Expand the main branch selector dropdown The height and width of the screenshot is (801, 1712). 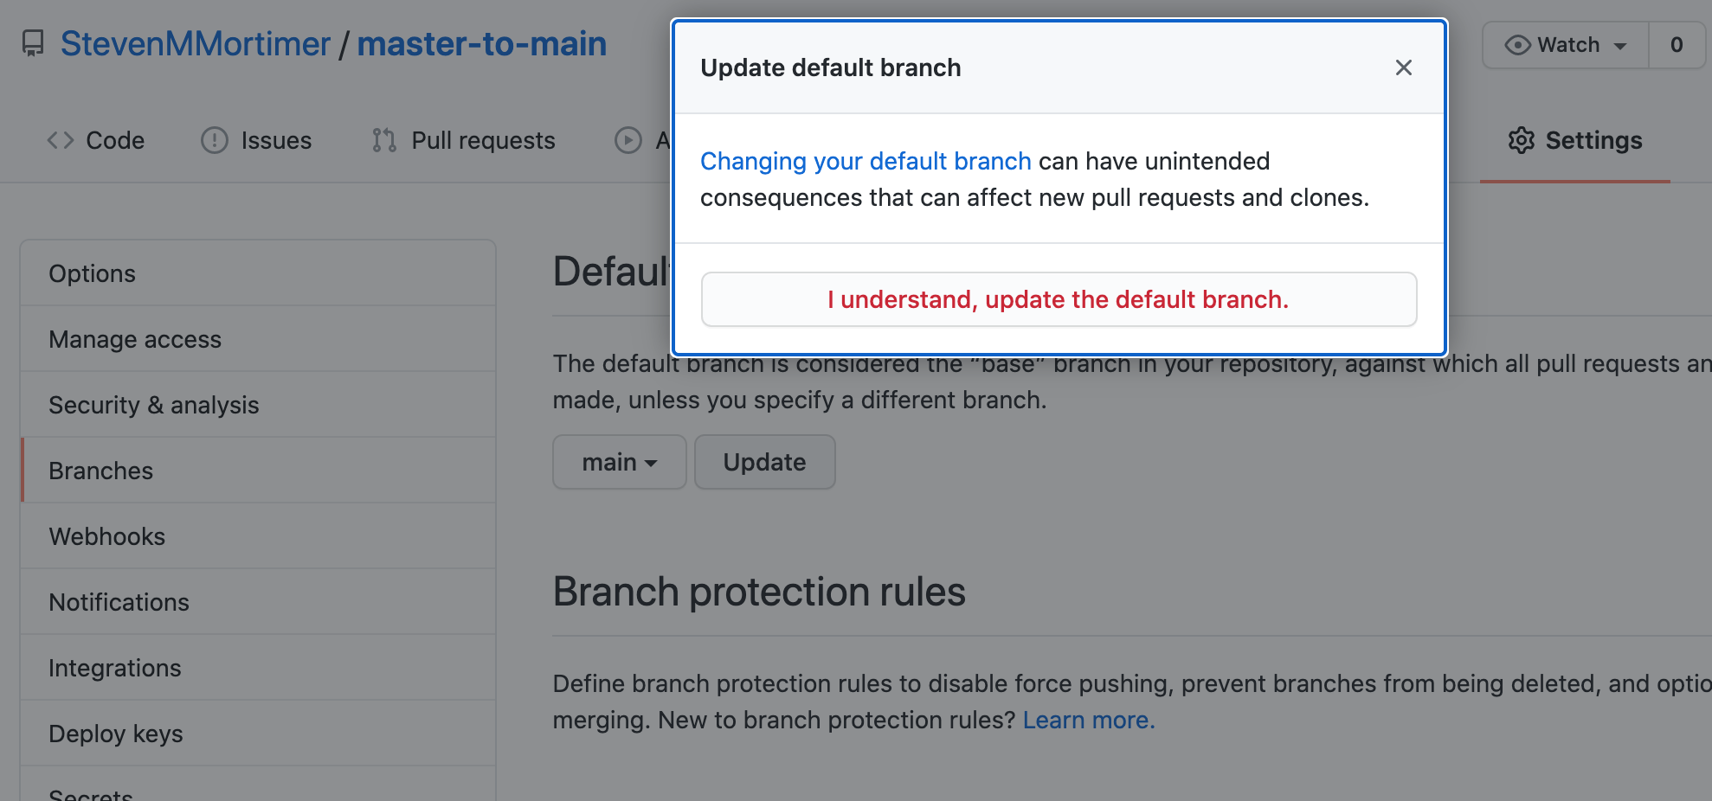click(619, 462)
